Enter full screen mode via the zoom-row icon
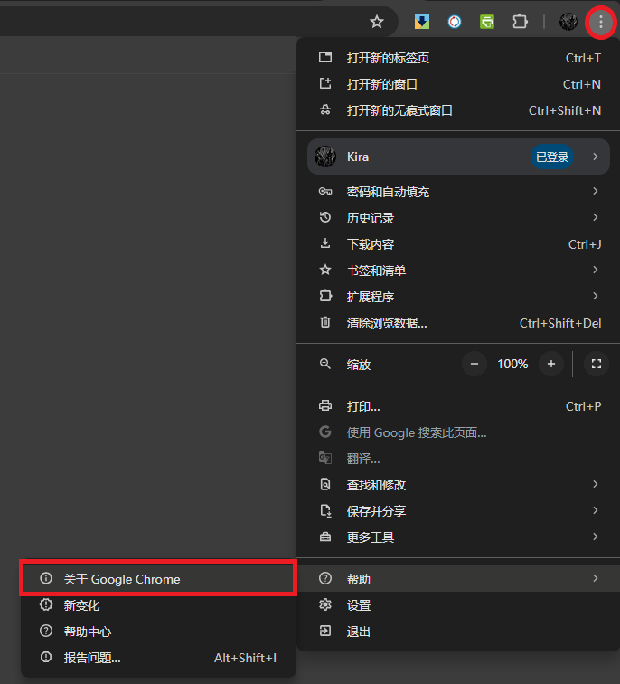Viewport: 620px width, 684px height. click(x=596, y=364)
